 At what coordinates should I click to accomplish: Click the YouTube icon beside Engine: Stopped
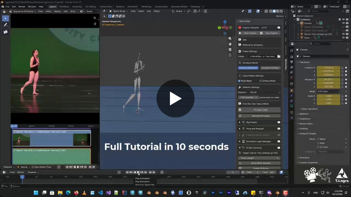279,27
